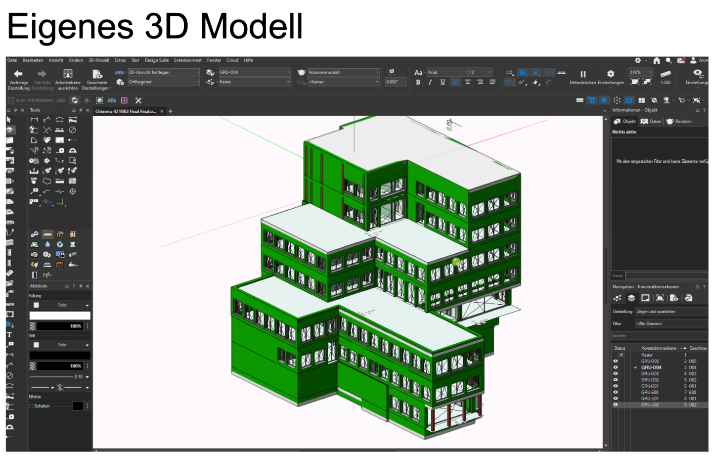Enable the Schatten checkbox
The image size is (712, 457).
31,406
